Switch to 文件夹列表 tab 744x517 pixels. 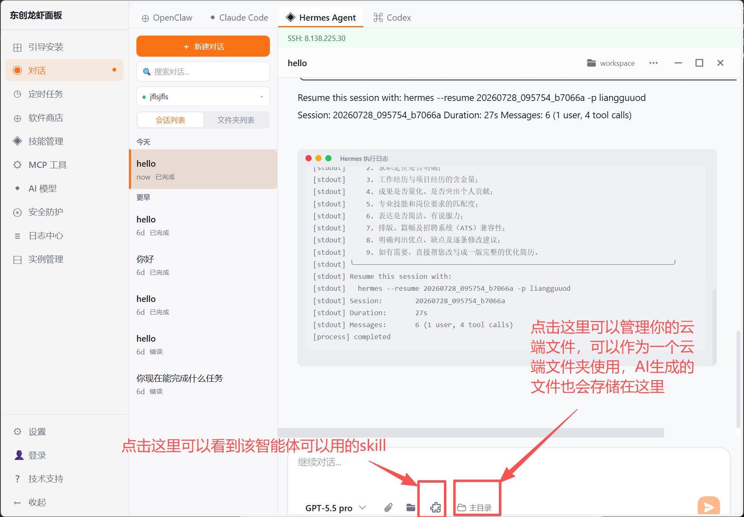pos(236,120)
